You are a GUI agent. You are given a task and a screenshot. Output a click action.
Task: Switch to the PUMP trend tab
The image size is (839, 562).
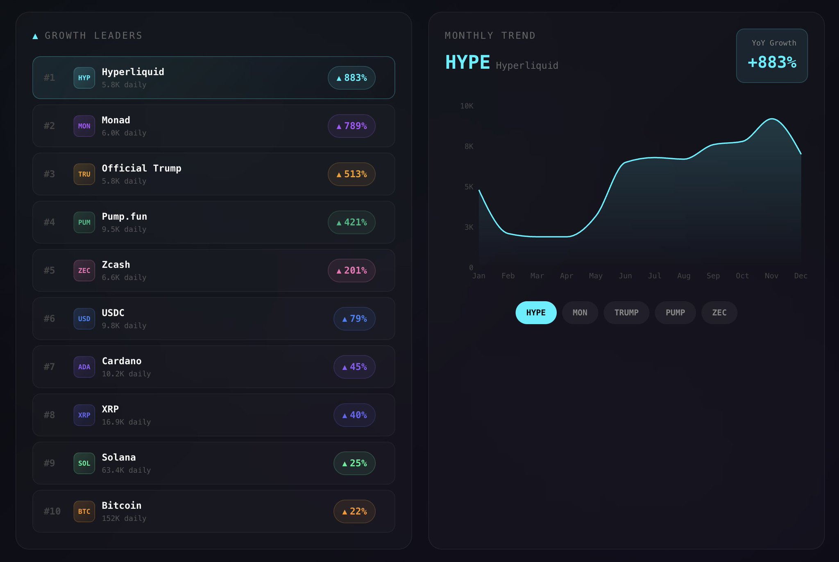pos(675,312)
